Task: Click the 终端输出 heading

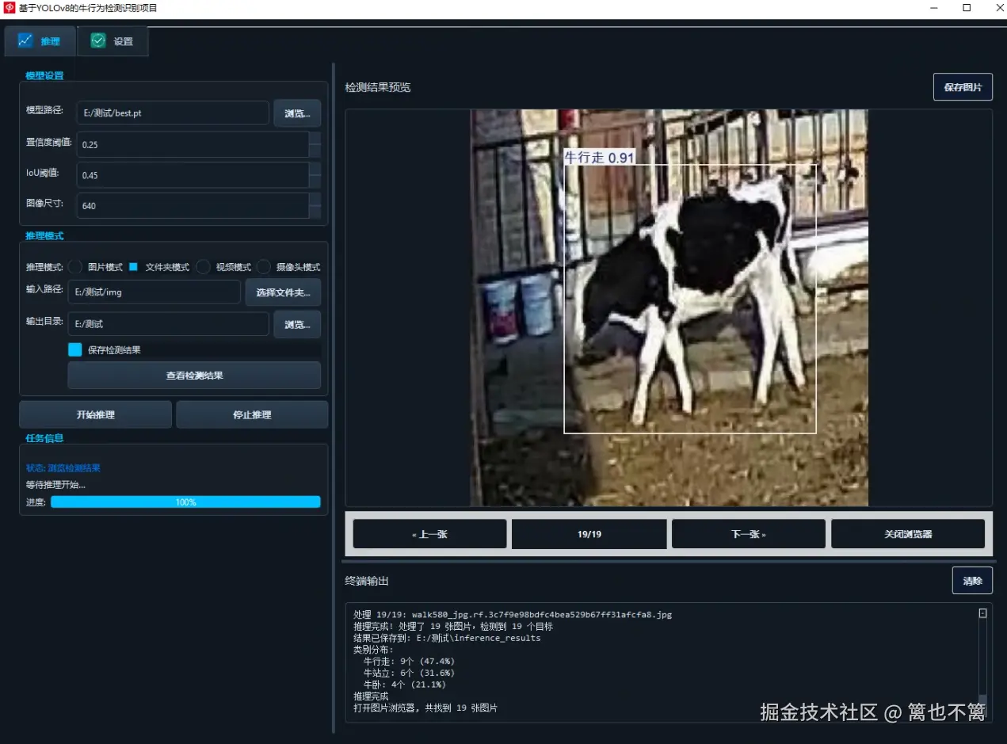Action: point(367,581)
